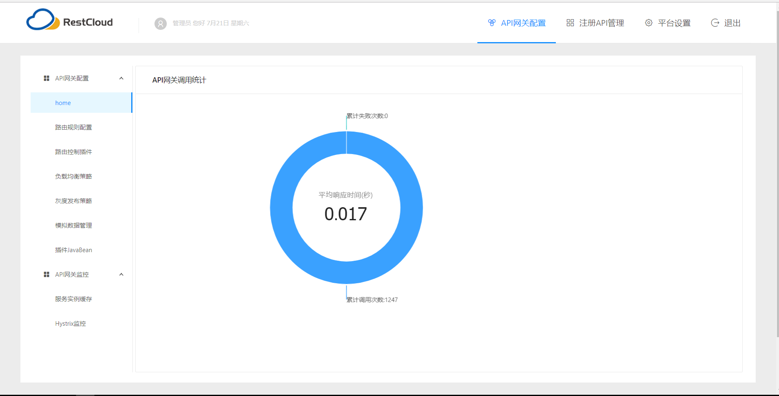Open 平台设置 via the gear icon

[648, 23]
